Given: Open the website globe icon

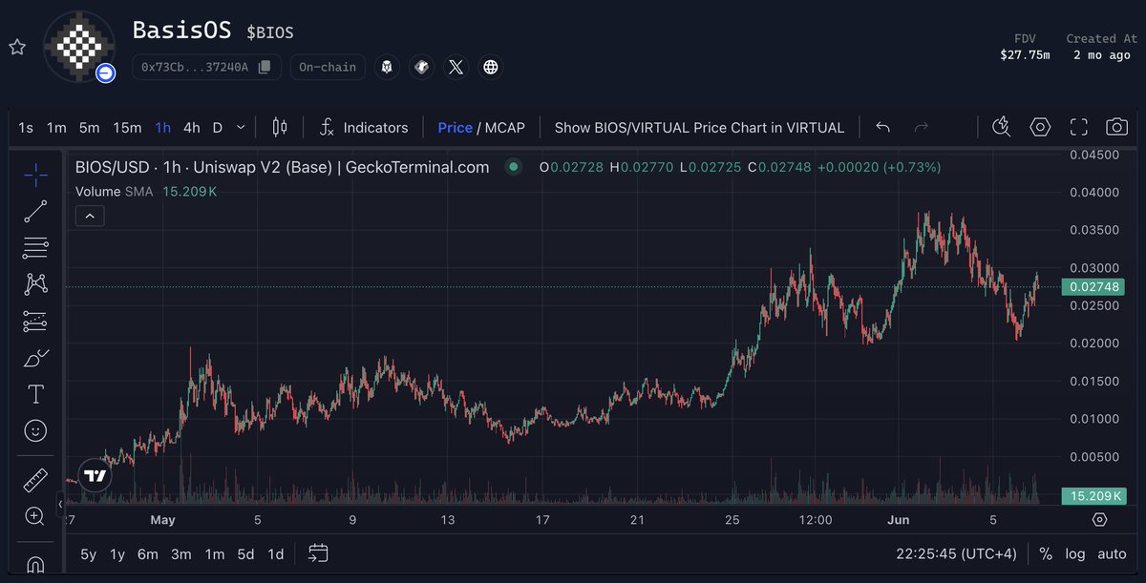Looking at the screenshot, I should (x=491, y=67).
